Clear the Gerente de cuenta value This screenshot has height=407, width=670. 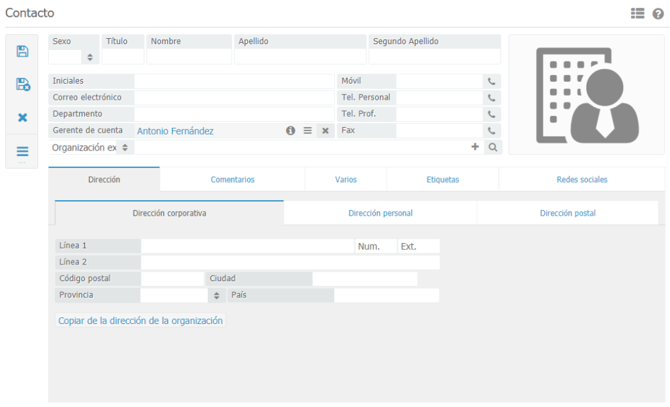coord(325,131)
